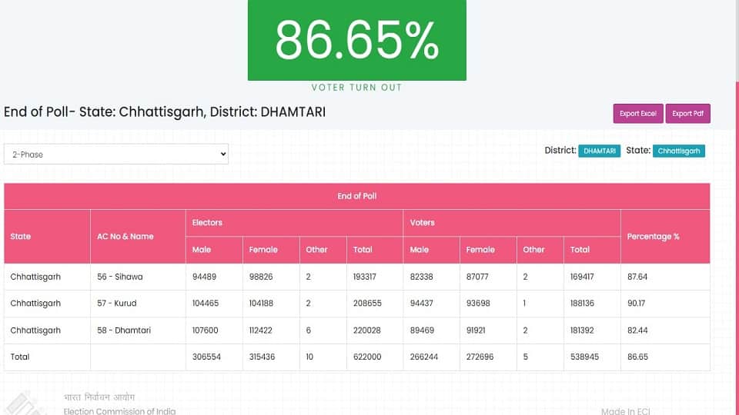Viewport: 739px width, 415px height.
Task: Click the Export Pdf button
Action: [687, 114]
